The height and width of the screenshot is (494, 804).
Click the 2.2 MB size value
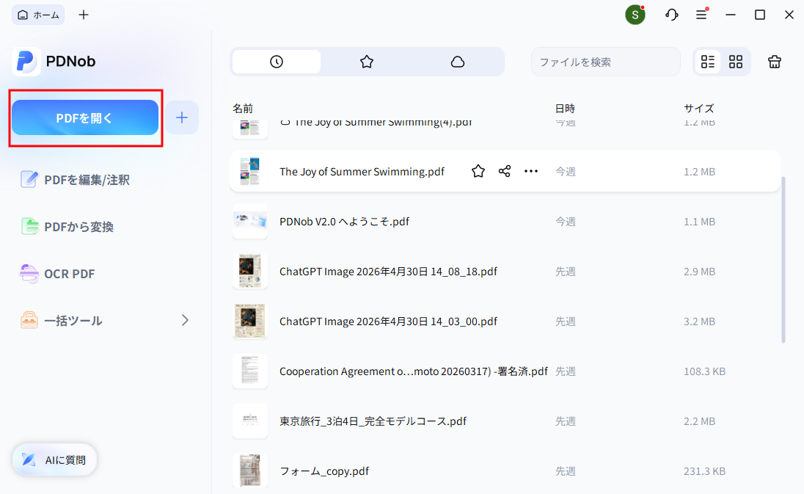point(699,421)
